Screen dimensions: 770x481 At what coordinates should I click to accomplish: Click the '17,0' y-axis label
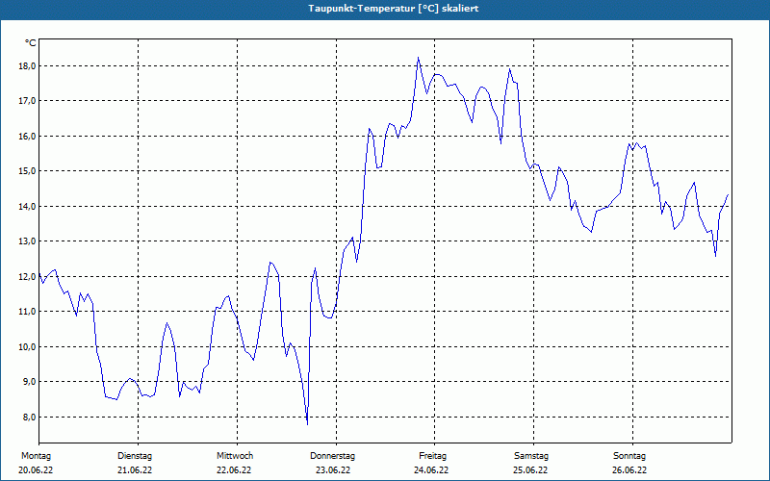(27, 101)
